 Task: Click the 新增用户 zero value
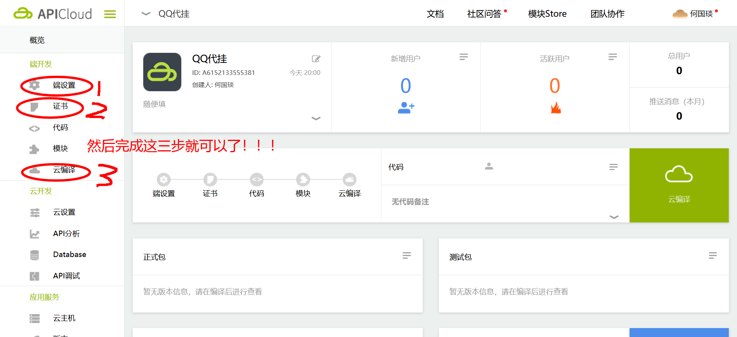pos(405,86)
